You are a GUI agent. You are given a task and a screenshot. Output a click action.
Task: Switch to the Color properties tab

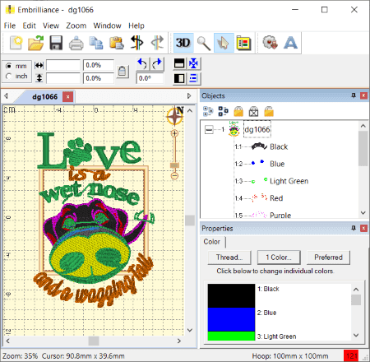[212, 242]
